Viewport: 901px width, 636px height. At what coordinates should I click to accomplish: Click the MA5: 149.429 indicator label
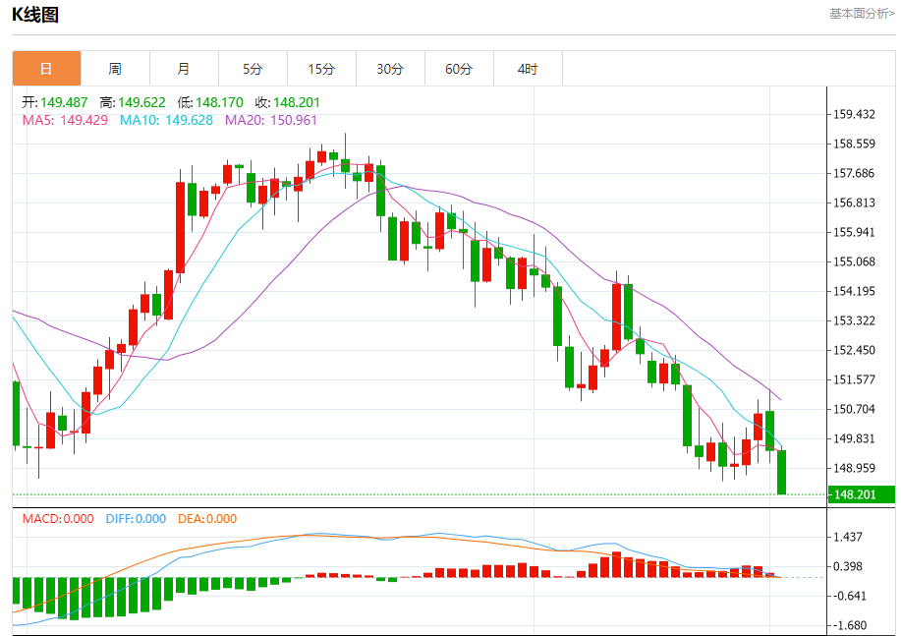(65, 120)
